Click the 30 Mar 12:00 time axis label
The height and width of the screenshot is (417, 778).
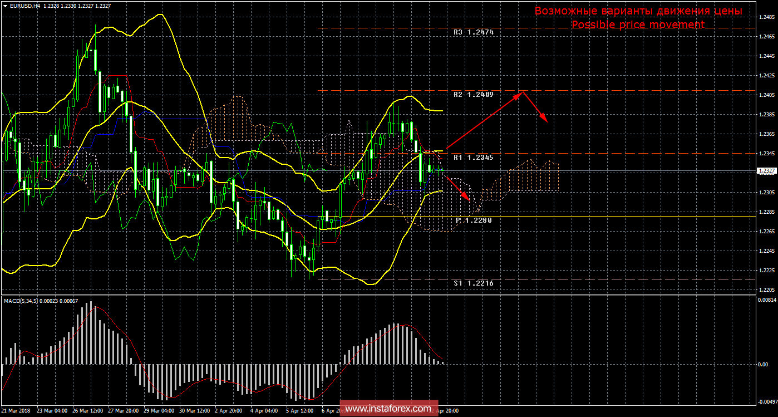click(195, 411)
